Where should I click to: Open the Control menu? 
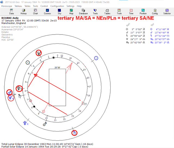coord(44,6)
